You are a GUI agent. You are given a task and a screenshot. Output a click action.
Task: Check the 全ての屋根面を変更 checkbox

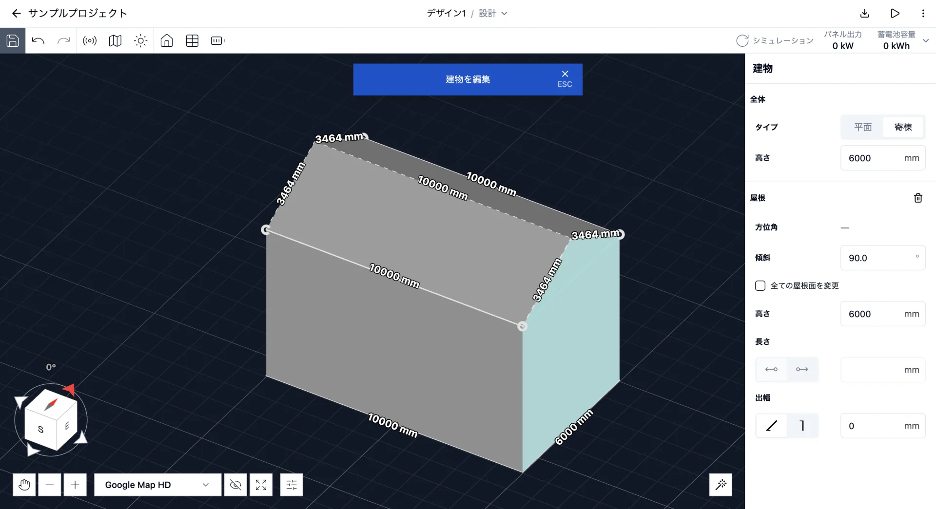pos(760,285)
